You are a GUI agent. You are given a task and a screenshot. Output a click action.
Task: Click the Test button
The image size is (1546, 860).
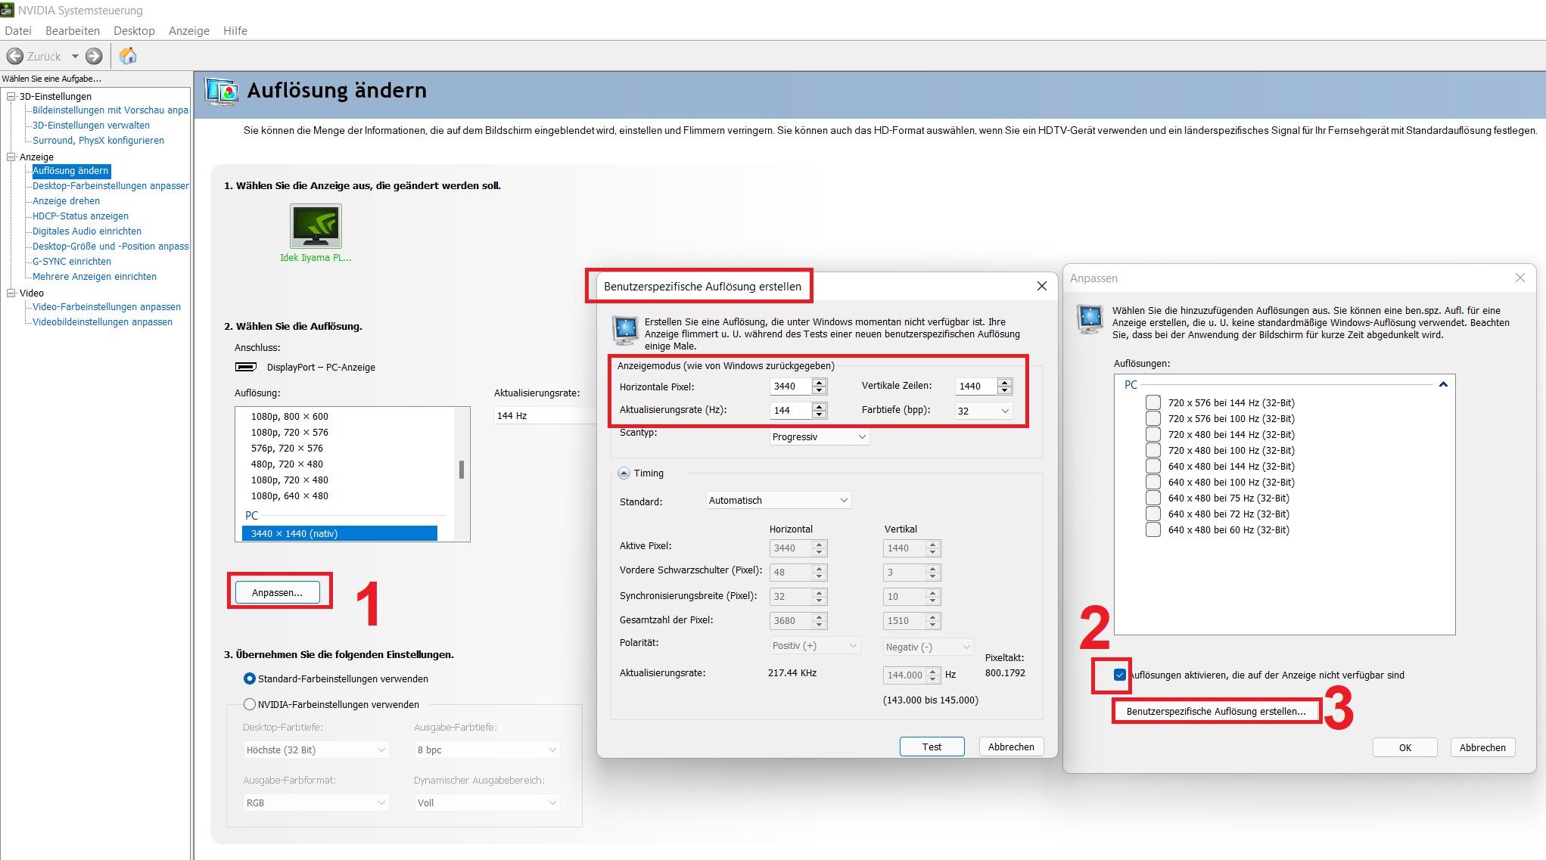click(932, 747)
